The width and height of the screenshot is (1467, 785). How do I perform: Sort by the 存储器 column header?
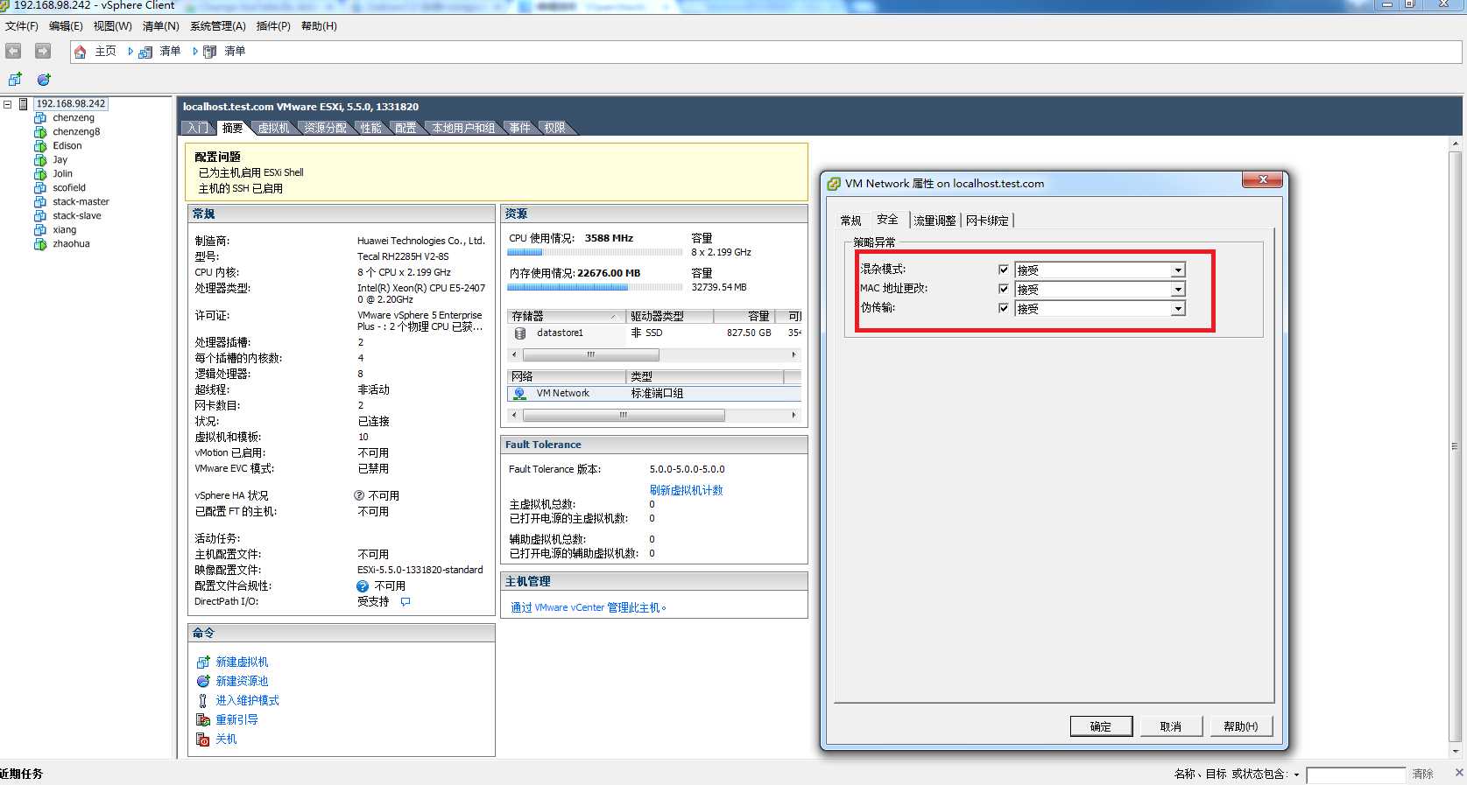pyautogui.click(x=566, y=316)
